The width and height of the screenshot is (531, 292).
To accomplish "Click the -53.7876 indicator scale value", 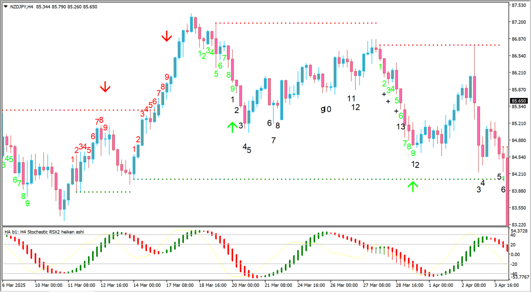I will [x=520, y=277].
